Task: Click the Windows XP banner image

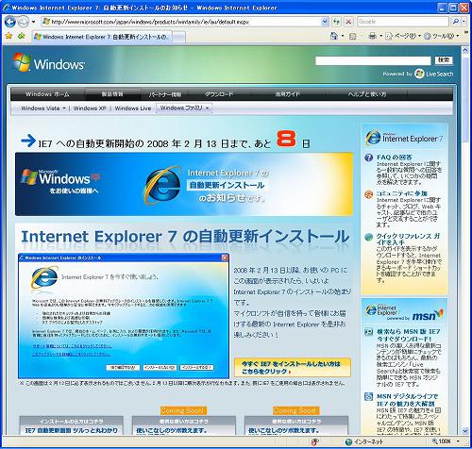Action: (184, 184)
